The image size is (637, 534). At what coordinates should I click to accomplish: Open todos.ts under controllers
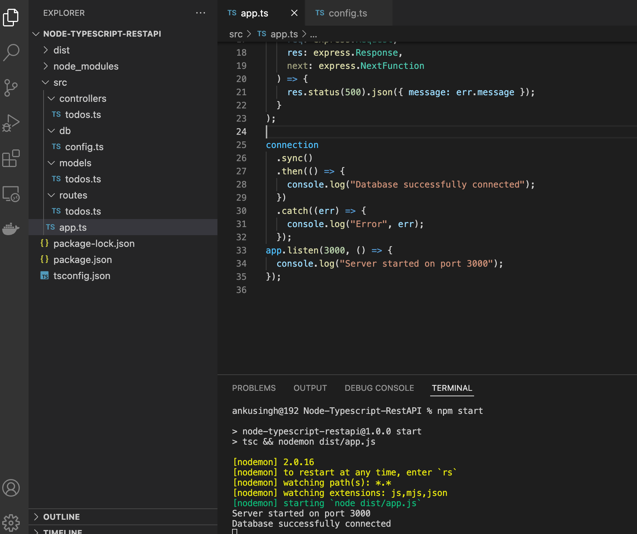[x=123, y=114]
